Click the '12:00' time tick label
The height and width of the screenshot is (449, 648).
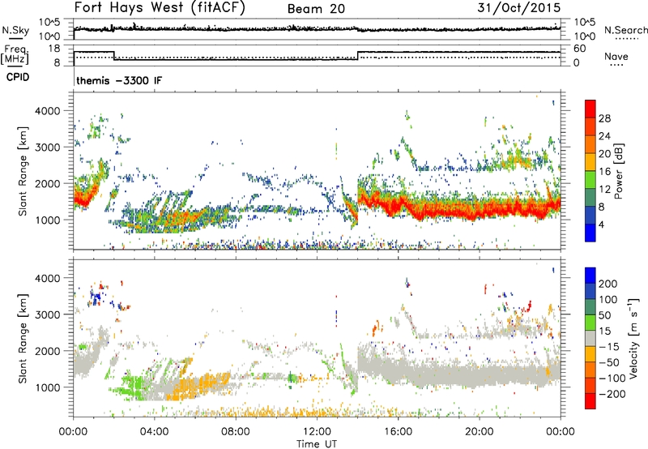tap(317, 432)
